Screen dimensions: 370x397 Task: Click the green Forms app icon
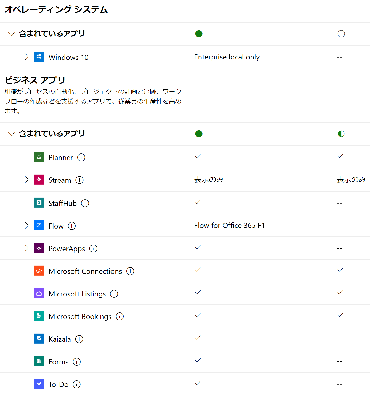tap(39, 361)
